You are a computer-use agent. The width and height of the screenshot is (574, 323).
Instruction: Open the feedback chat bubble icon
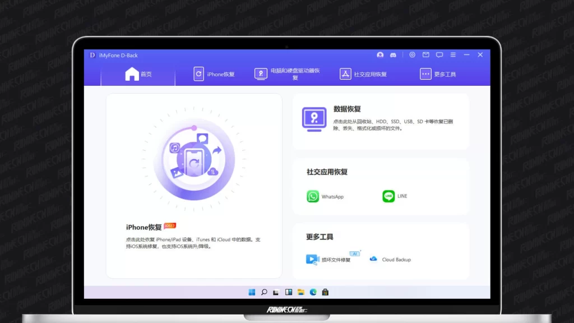click(439, 55)
